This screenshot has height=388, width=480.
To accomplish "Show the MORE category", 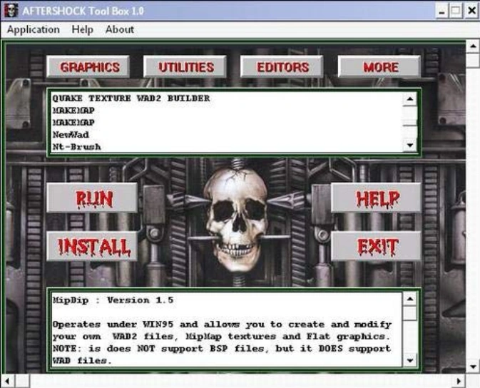I will (x=379, y=67).
